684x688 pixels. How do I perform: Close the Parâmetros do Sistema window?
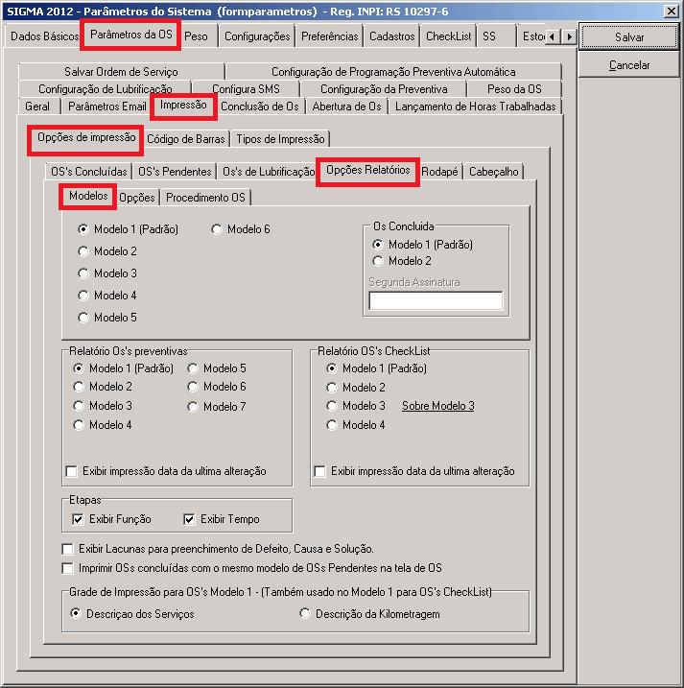[672, 11]
